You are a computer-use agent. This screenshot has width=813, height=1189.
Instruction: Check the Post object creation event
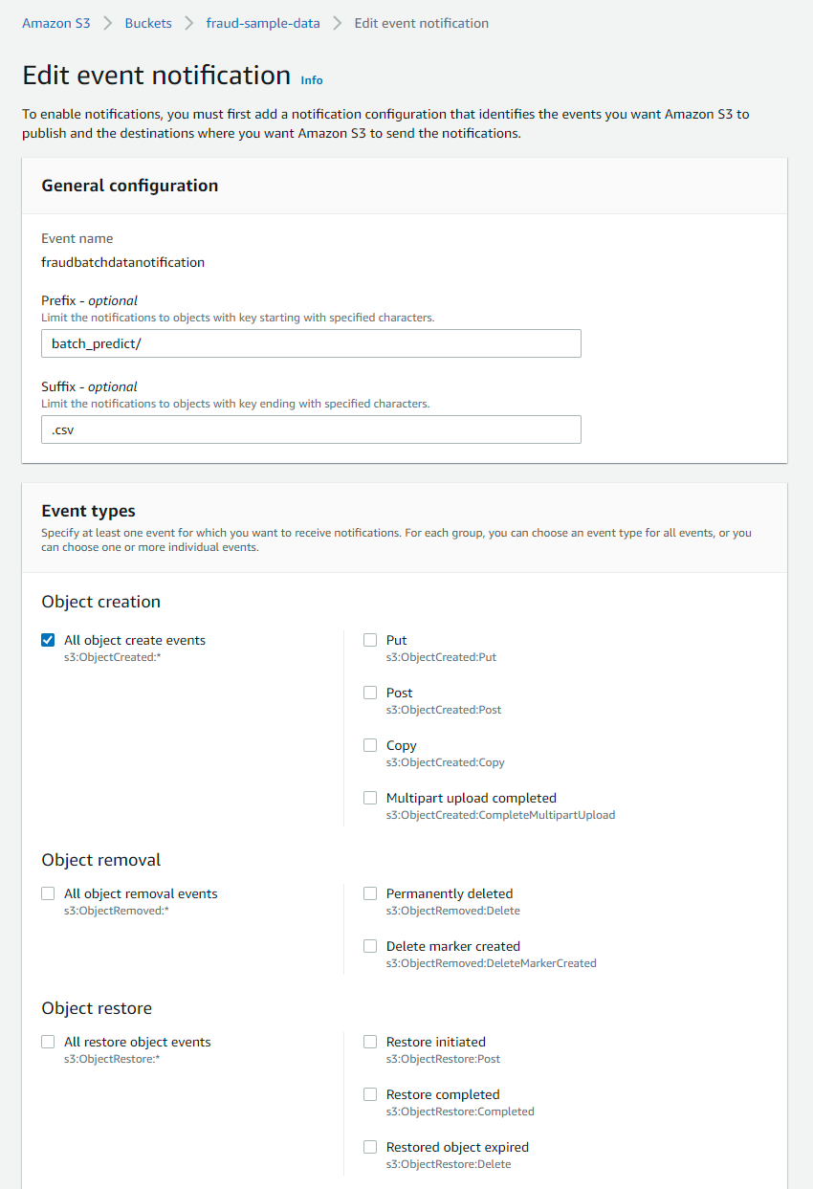[370, 694]
